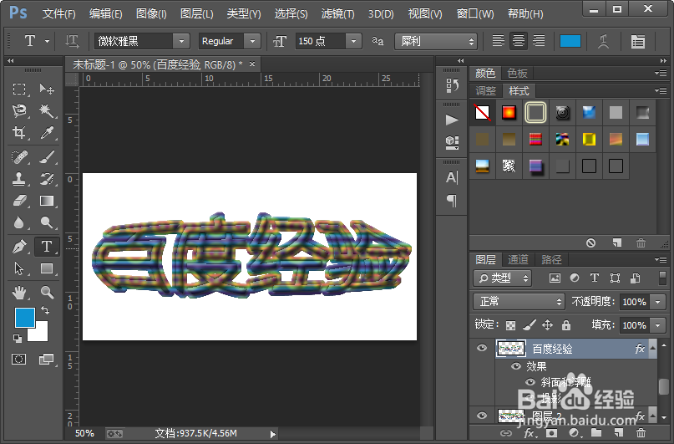Clear style button in styles panel
The height and width of the screenshot is (444, 674).
[x=590, y=243]
